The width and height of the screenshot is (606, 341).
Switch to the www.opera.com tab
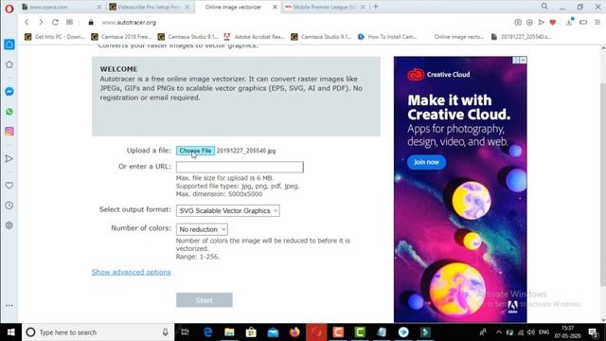pyautogui.click(x=62, y=7)
